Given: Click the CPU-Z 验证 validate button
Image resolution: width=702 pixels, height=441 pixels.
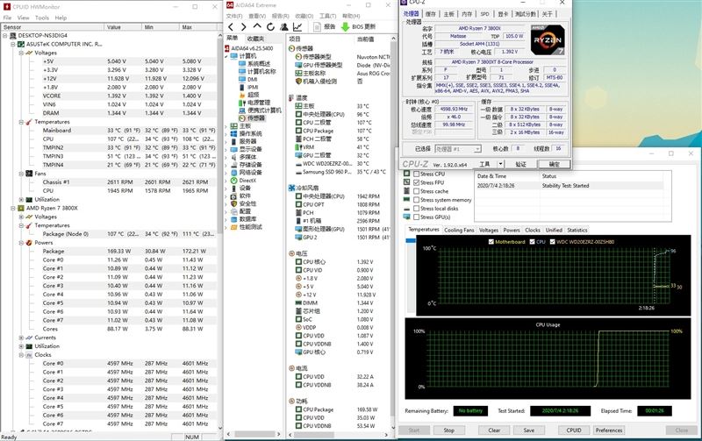Looking at the screenshot, I should tap(520, 164).
